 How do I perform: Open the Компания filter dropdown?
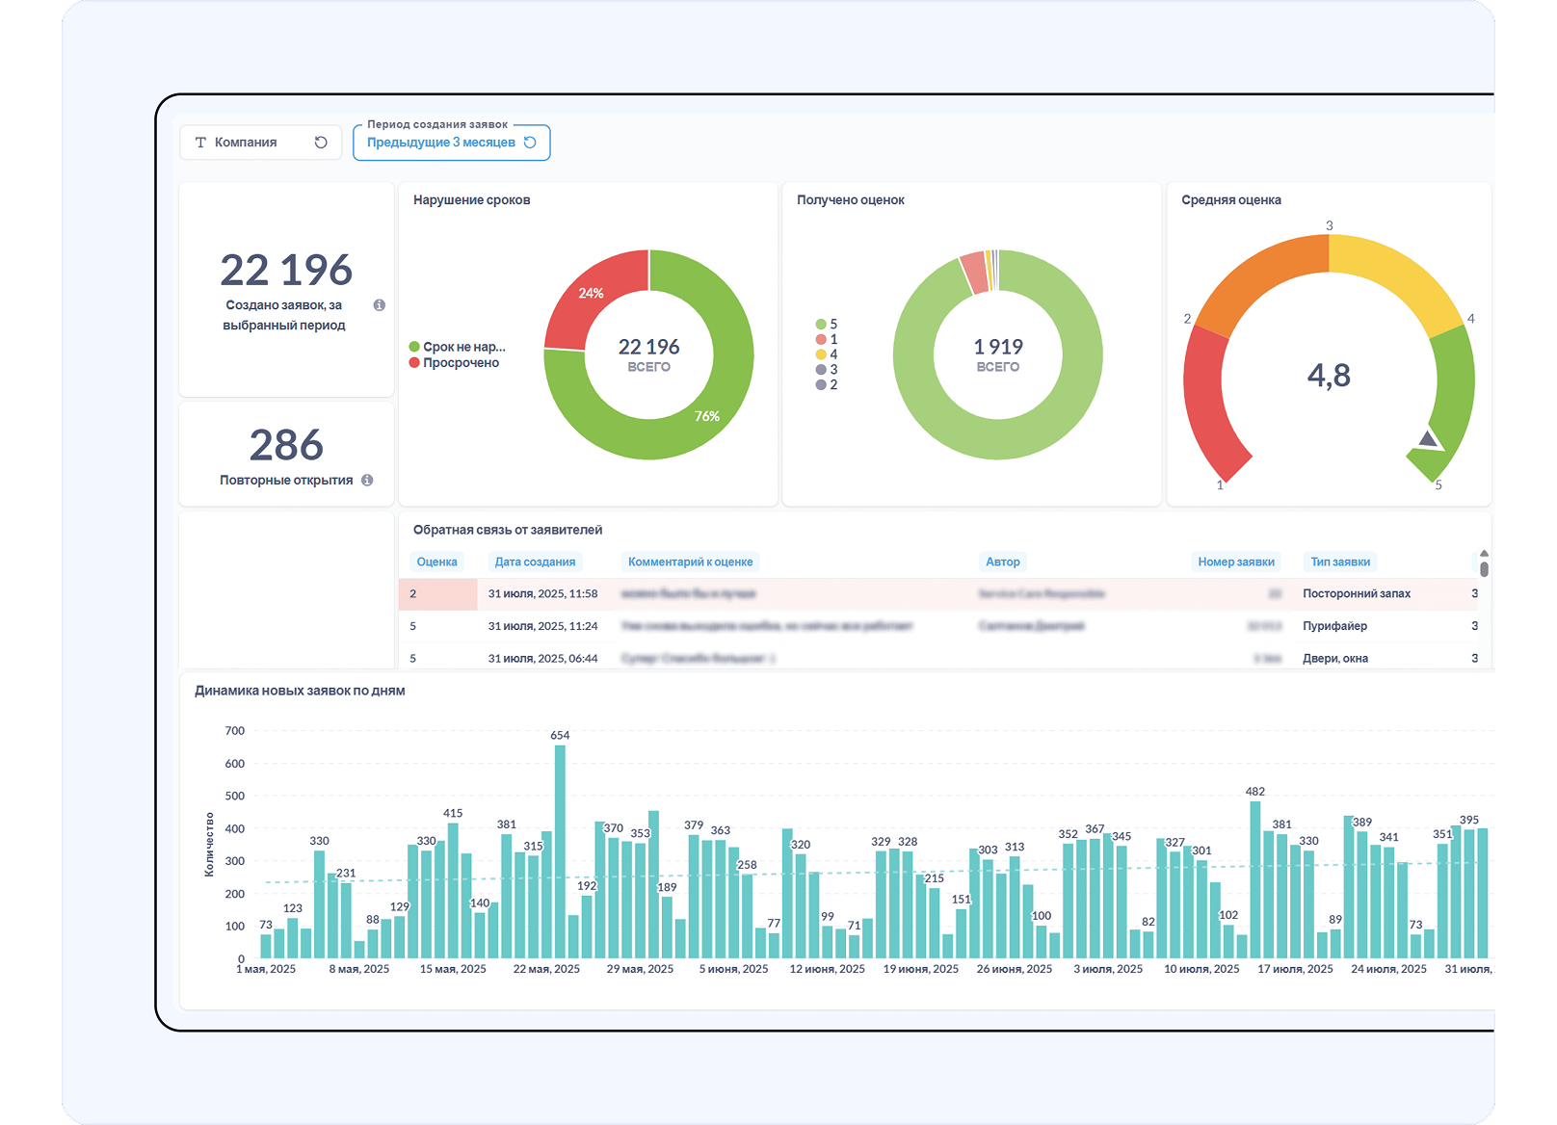coord(247,143)
